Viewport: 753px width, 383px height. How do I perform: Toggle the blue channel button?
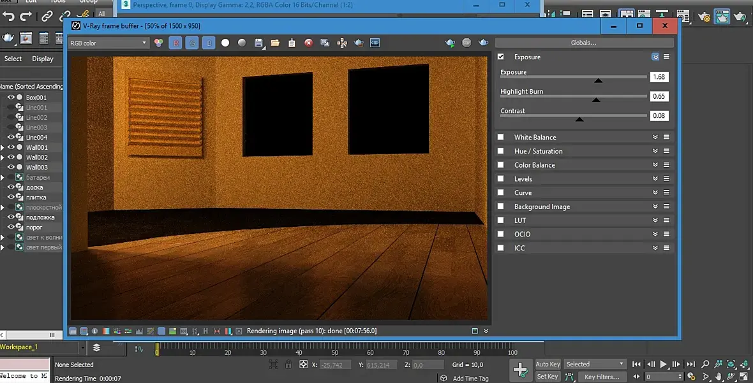[209, 43]
